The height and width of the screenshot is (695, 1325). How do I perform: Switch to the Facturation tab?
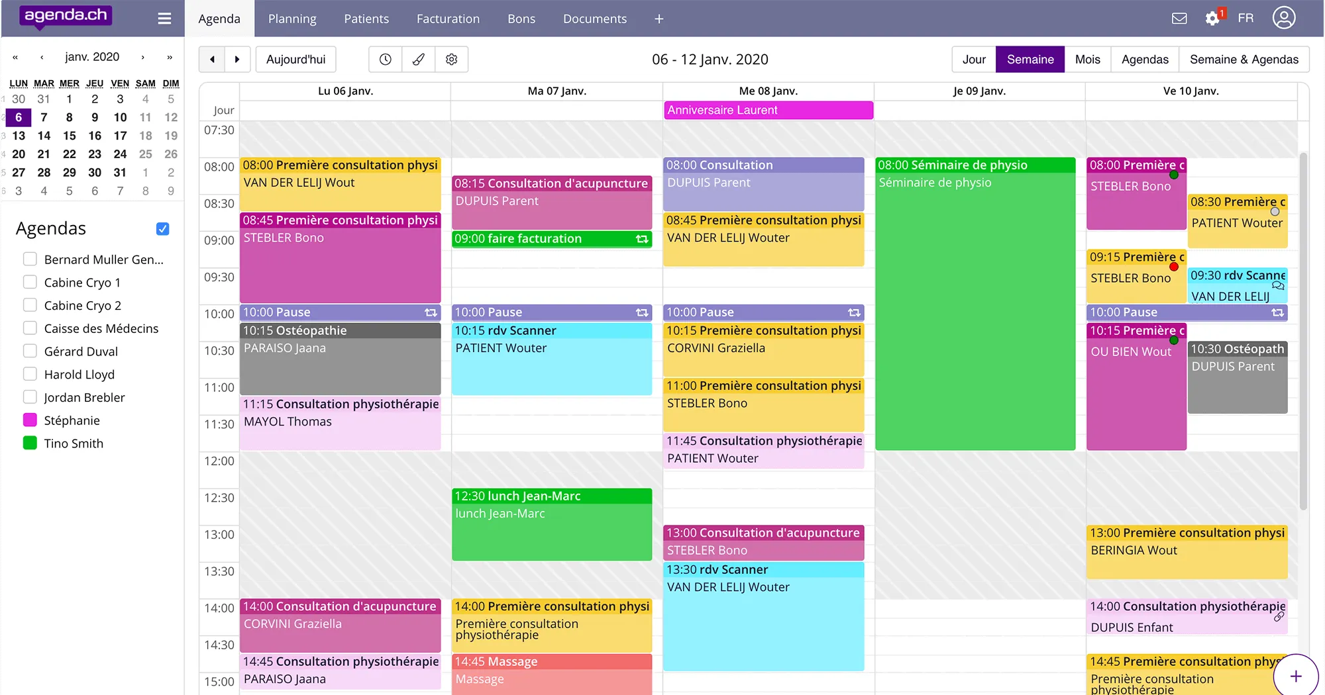[x=448, y=19]
